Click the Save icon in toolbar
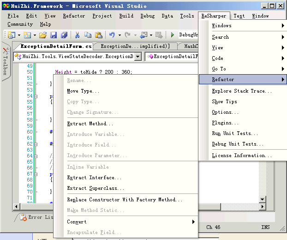This screenshot has height=240, width=287. [x=54, y=35]
